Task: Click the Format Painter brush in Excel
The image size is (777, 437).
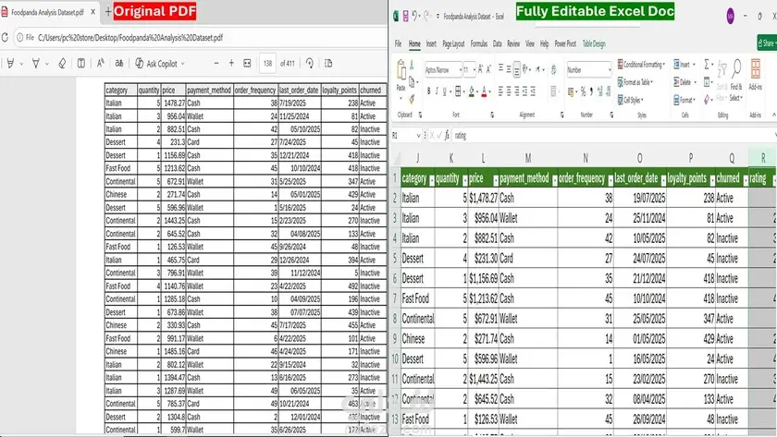Action: coord(412,100)
